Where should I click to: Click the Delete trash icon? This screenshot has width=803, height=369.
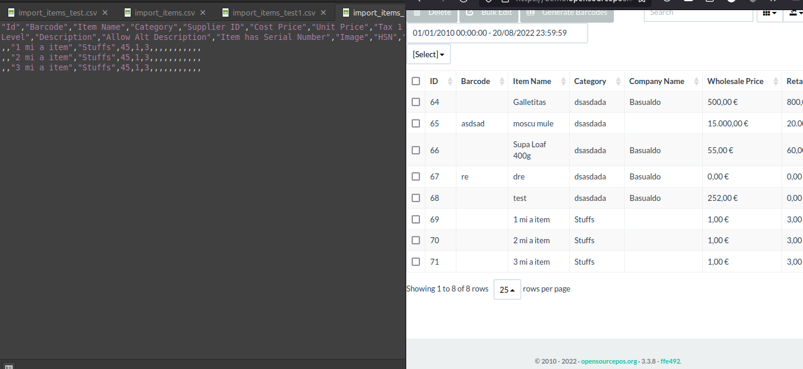click(x=416, y=12)
